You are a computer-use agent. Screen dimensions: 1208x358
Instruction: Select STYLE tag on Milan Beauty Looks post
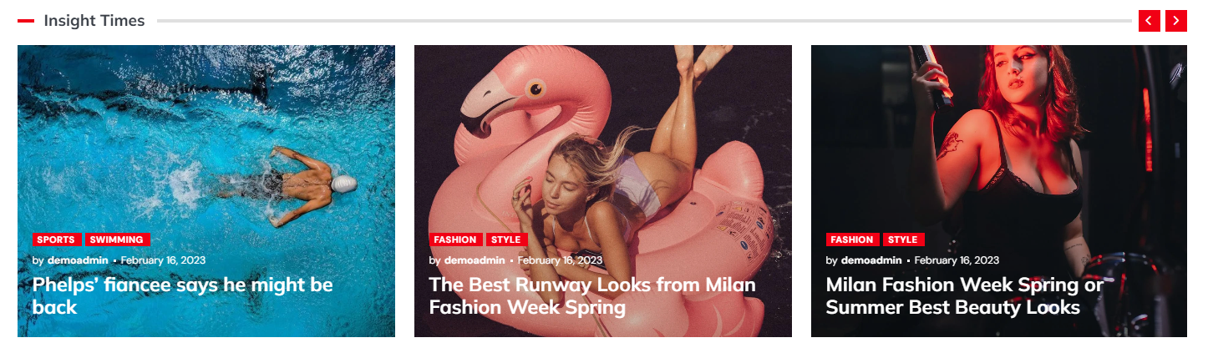pyautogui.click(x=903, y=240)
